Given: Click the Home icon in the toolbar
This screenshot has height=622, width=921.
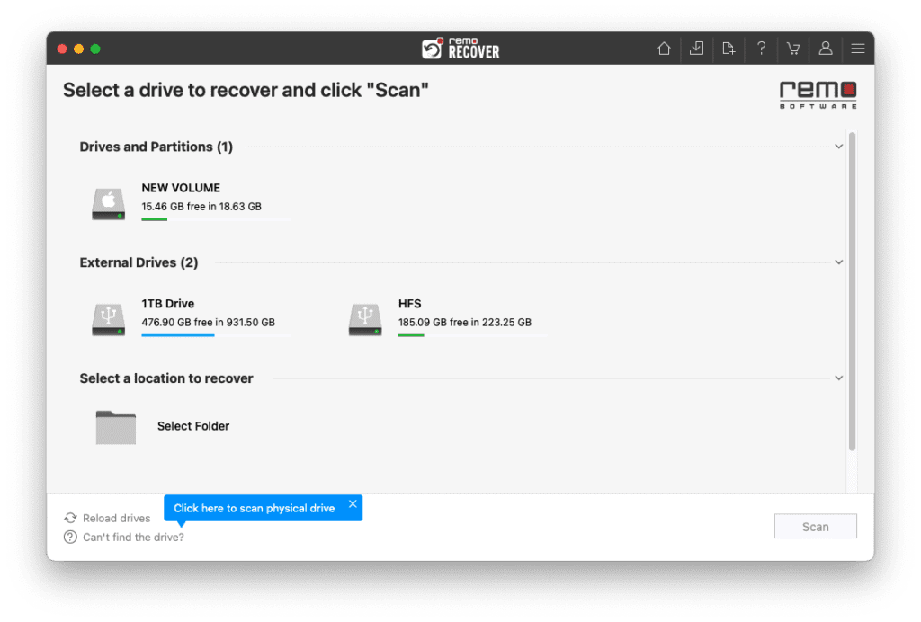Looking at the screenshot, I should (664, 49).
